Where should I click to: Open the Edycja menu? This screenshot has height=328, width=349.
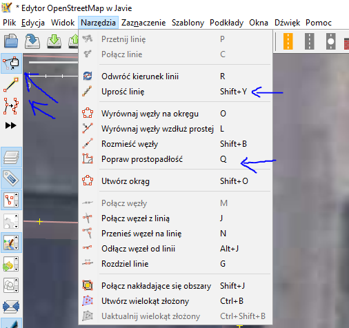(33, 23)
